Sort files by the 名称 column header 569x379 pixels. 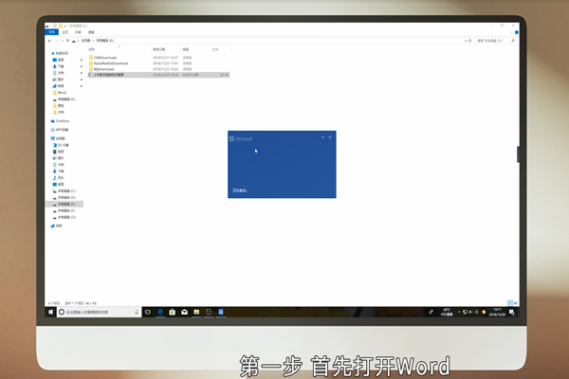(92, 49)
